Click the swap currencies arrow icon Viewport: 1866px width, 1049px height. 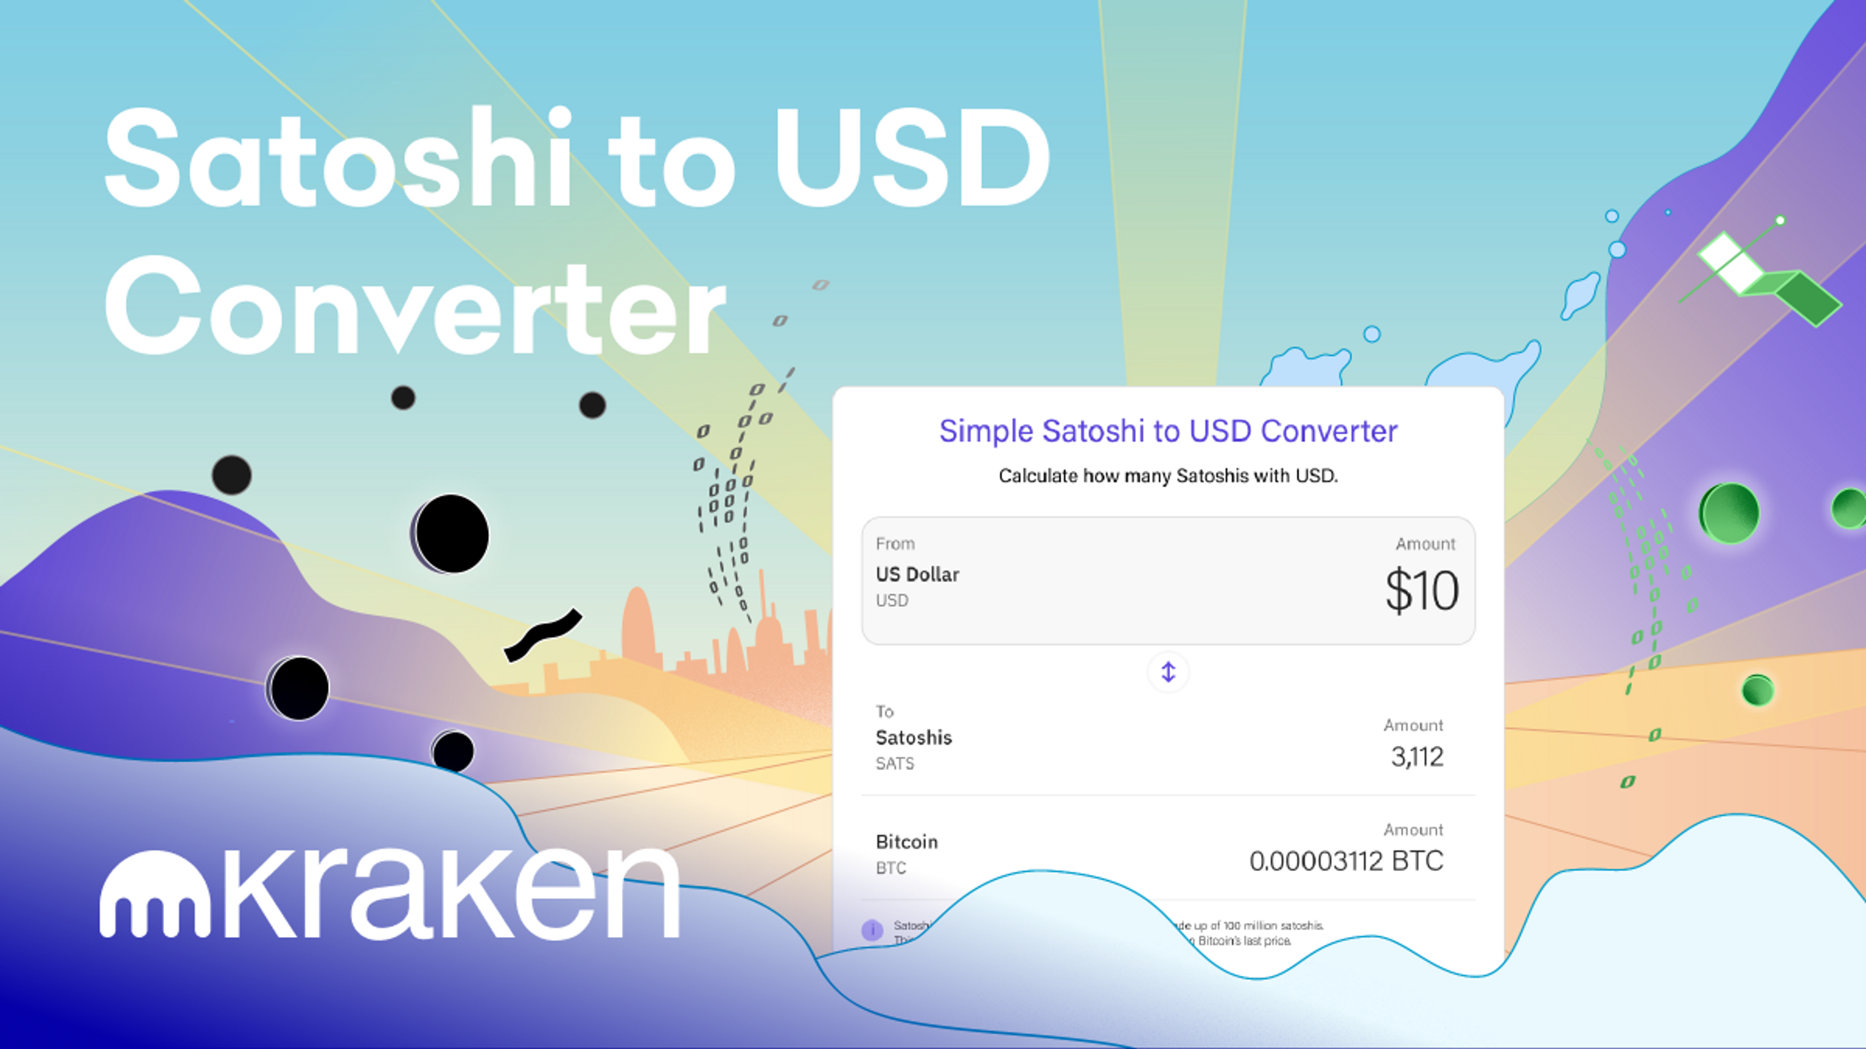coord(1169,671)
